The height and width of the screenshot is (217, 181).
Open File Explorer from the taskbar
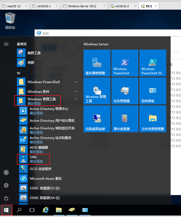(59, 210)
